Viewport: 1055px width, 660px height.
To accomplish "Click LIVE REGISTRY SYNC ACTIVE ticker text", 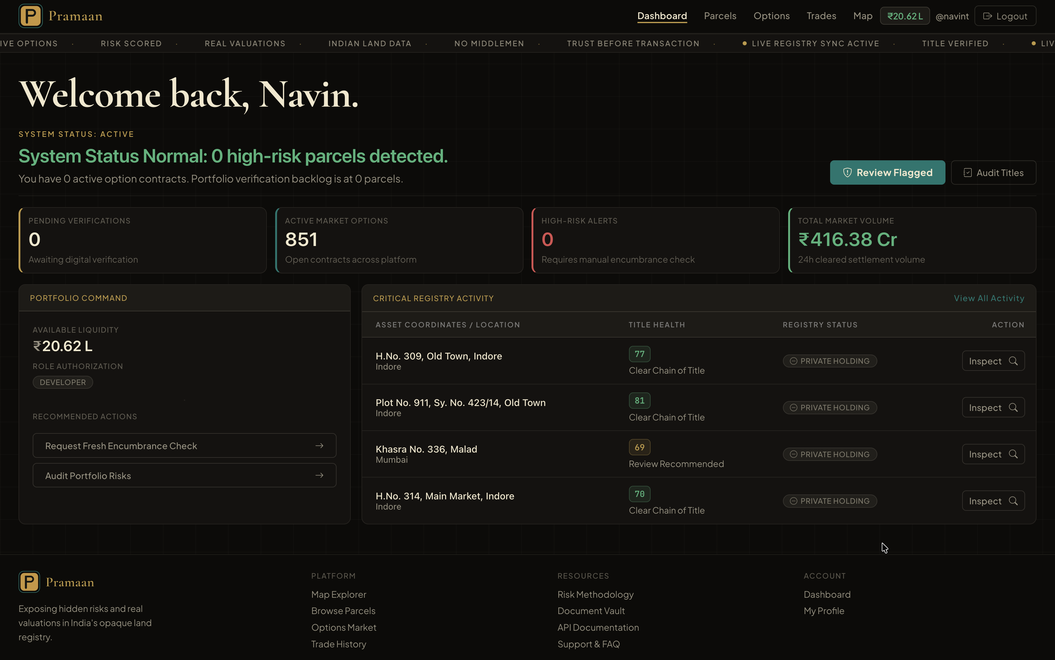I will (x=815, y=44).
